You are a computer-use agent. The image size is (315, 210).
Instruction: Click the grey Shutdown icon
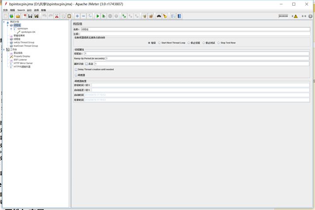coord(116,16)
